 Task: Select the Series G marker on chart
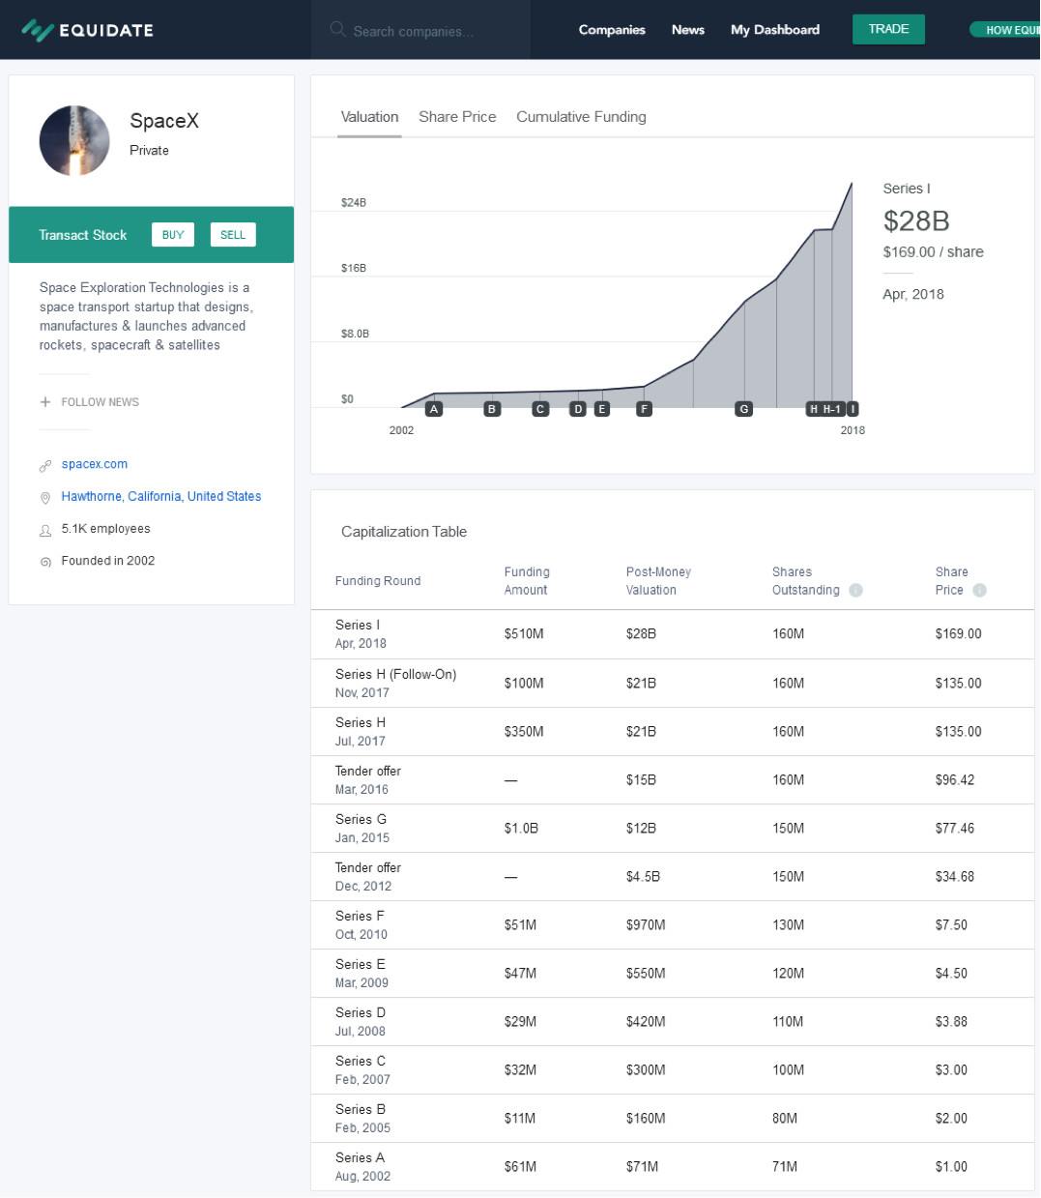[x=743, y=410]
